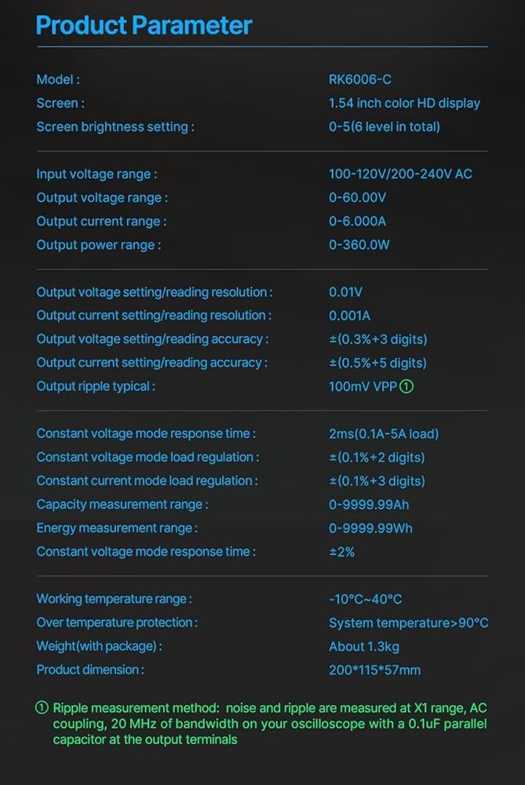Click the Screen brightness setting label
Image resolution: width=525 pixels, height=785 pixels.
click(x=115, y=126)
